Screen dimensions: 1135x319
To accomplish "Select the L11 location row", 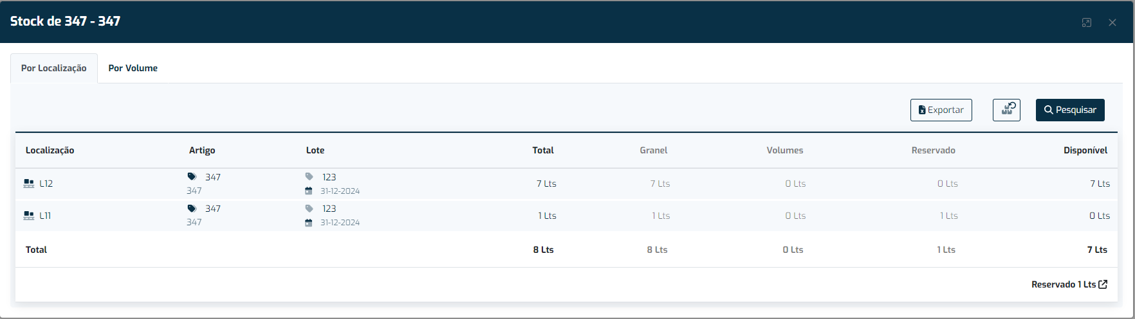I will pos(566,216).
